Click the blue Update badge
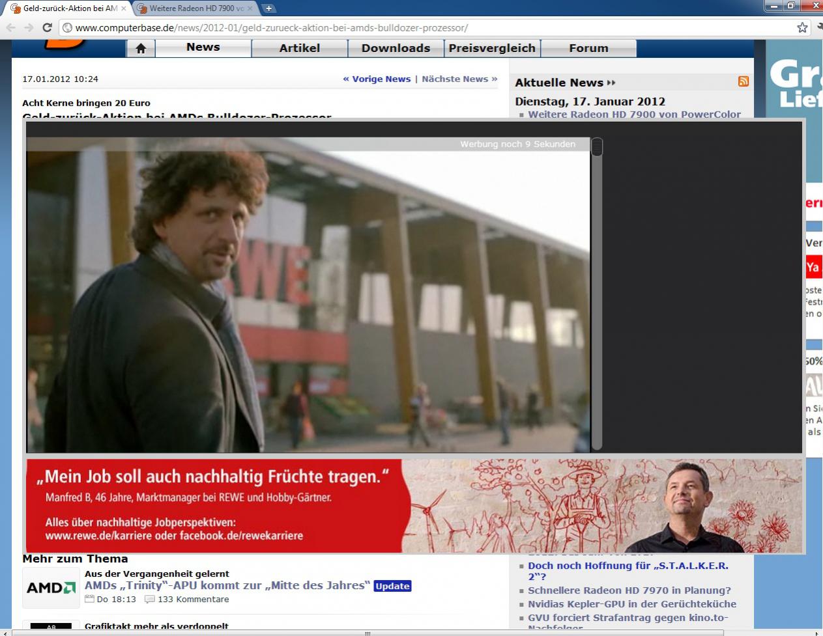This screenshot has height=636, width=823. coord(392,586)
